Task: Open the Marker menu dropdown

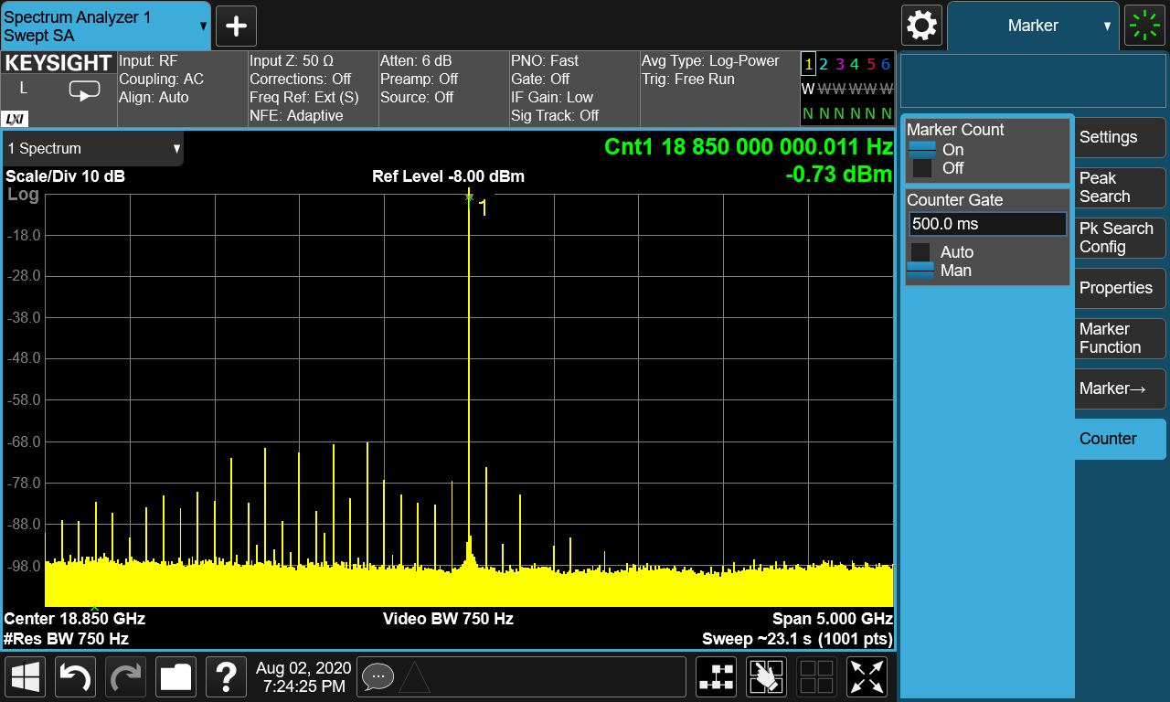Action: [1033, 26]
